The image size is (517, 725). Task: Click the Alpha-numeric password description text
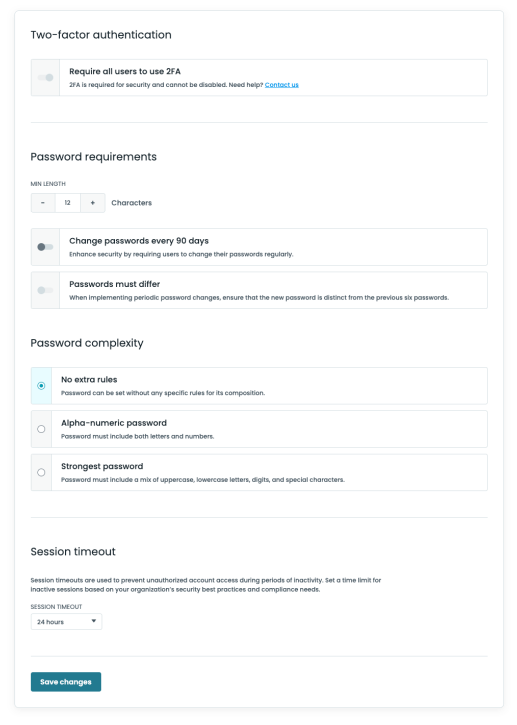tap(138, 437)
